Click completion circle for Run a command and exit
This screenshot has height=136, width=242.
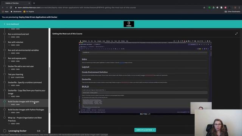(x=5, y=34)
